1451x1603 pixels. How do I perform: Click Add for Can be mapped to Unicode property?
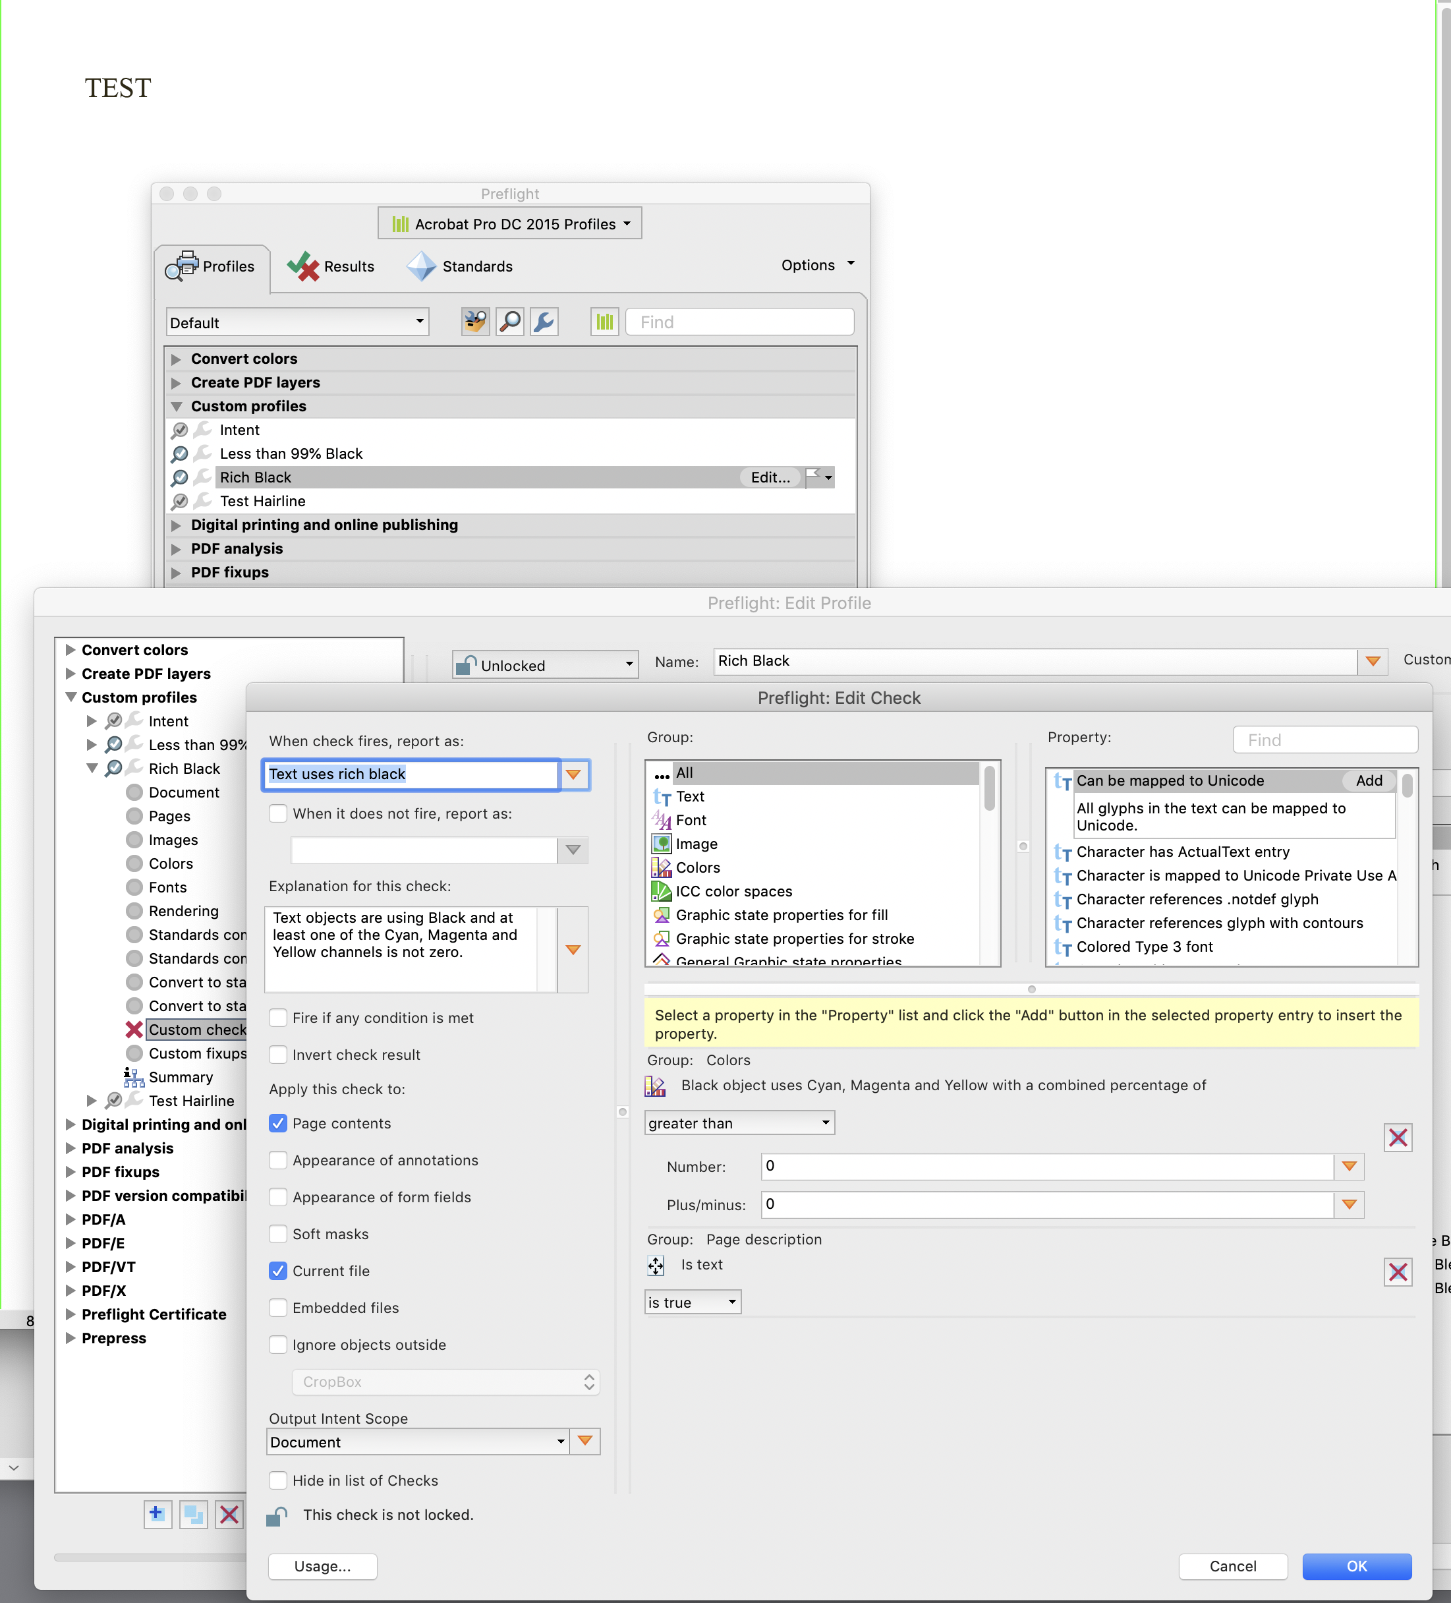click(1369, 781)
